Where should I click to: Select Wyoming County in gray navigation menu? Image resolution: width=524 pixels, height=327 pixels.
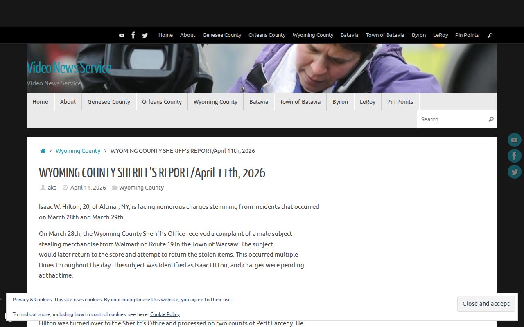[x=215, y=102]
